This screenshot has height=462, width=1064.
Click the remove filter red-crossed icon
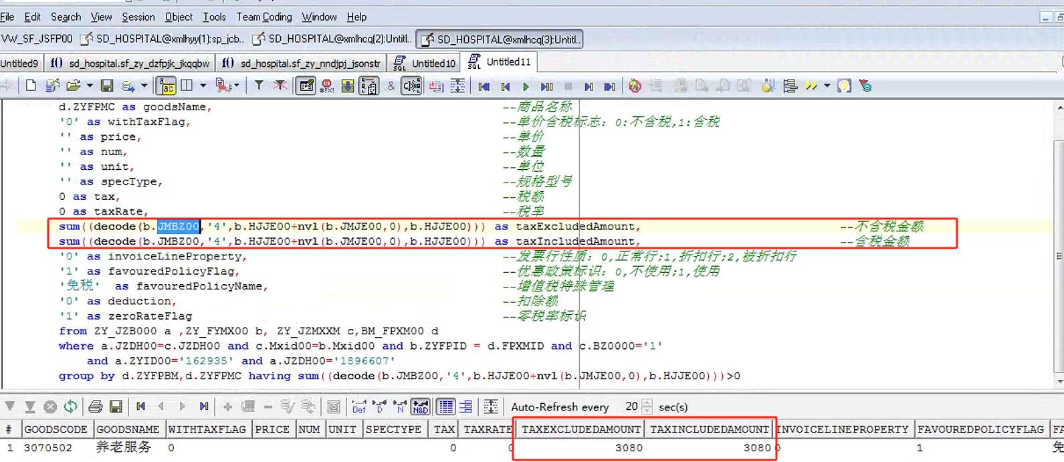(280, 86)
